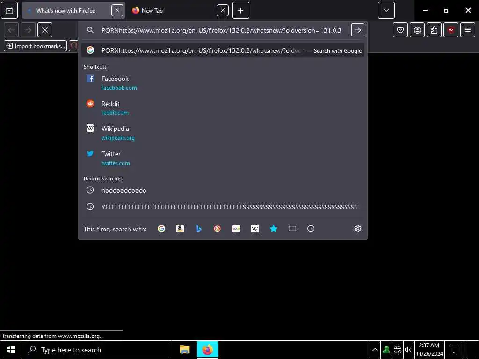Save page to Pocket
The height and width of the screenshot is (359, 479).
(400, 30)
